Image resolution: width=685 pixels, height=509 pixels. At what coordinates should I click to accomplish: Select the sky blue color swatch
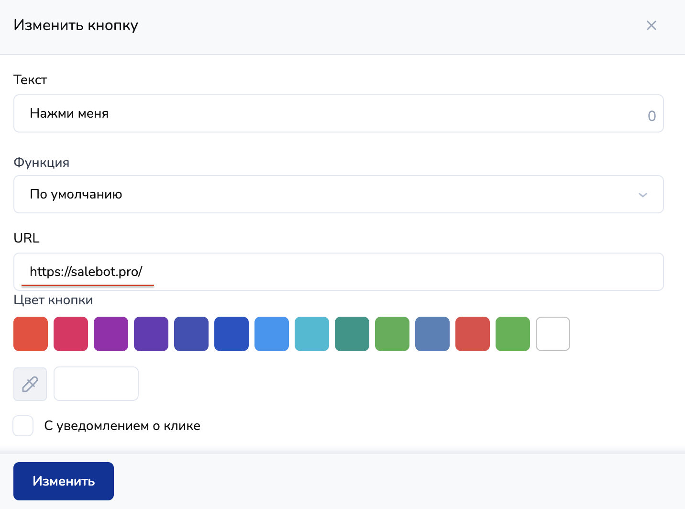pyautogui.click(x=272, y=334)
